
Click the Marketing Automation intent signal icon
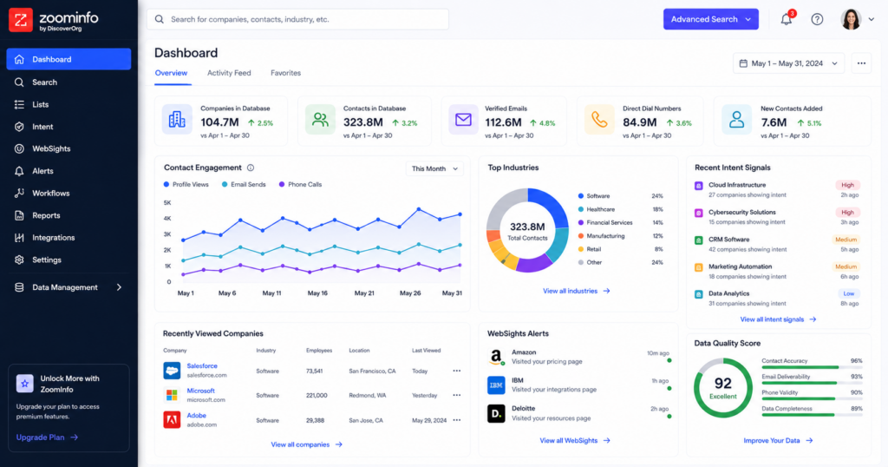click(x=699, y=267)
